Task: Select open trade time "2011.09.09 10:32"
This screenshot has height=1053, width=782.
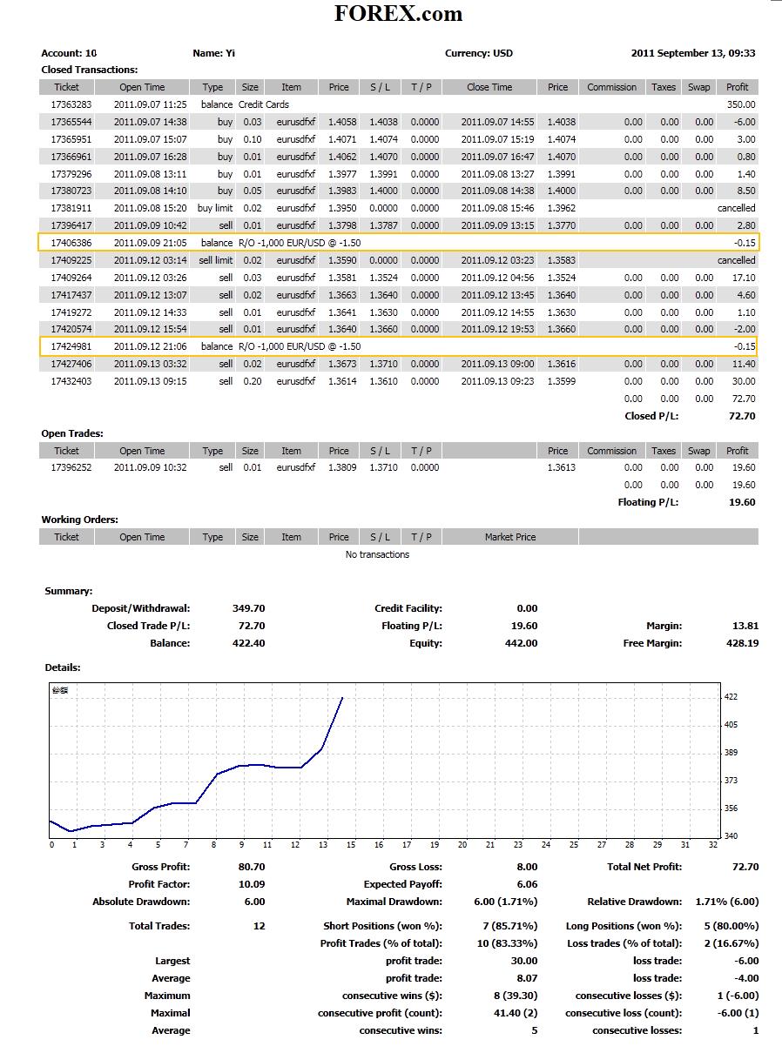Action: [x=150, y=467]
